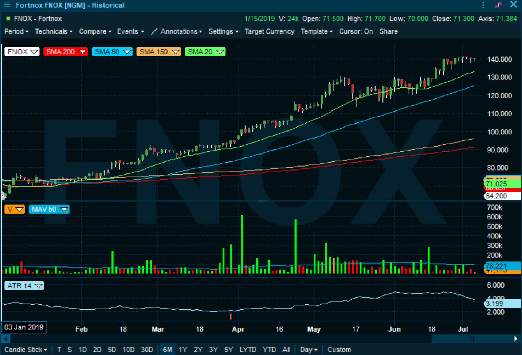Open the Events menu

point(130,31)
